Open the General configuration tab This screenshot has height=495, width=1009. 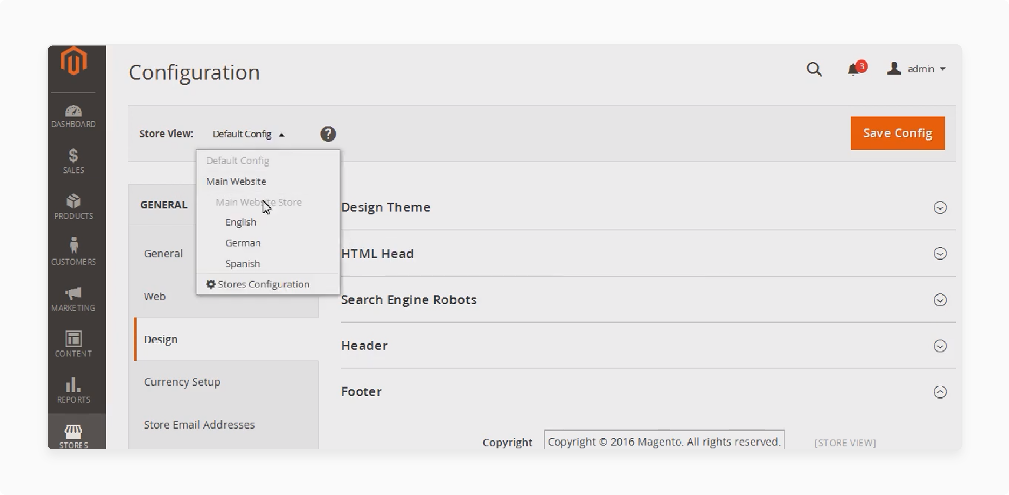163,254
